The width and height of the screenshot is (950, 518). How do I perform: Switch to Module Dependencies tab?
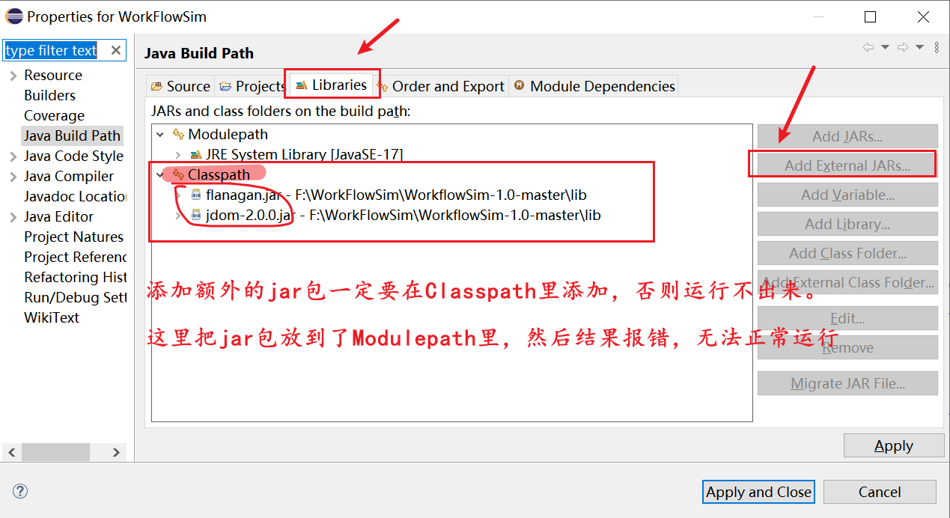point(594,86)
